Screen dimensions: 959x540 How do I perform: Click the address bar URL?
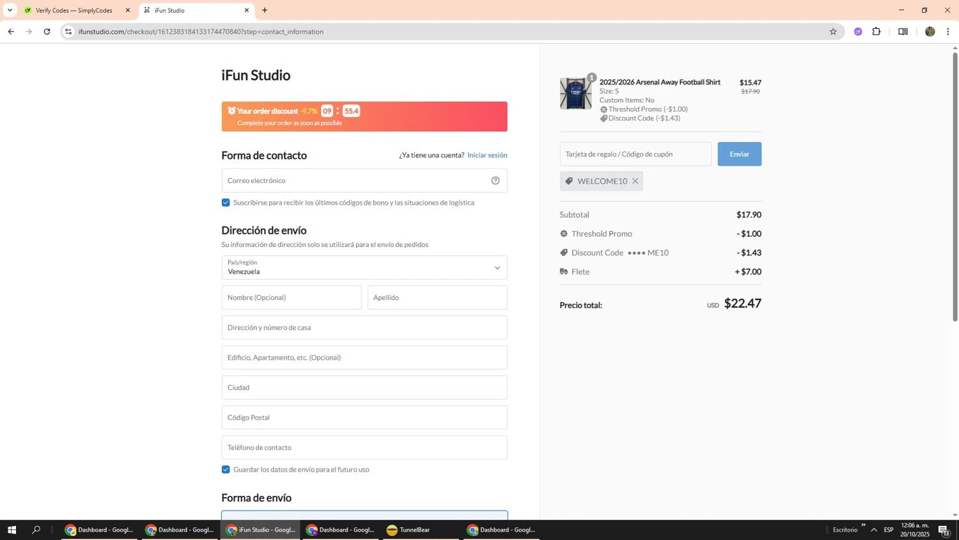201,31
